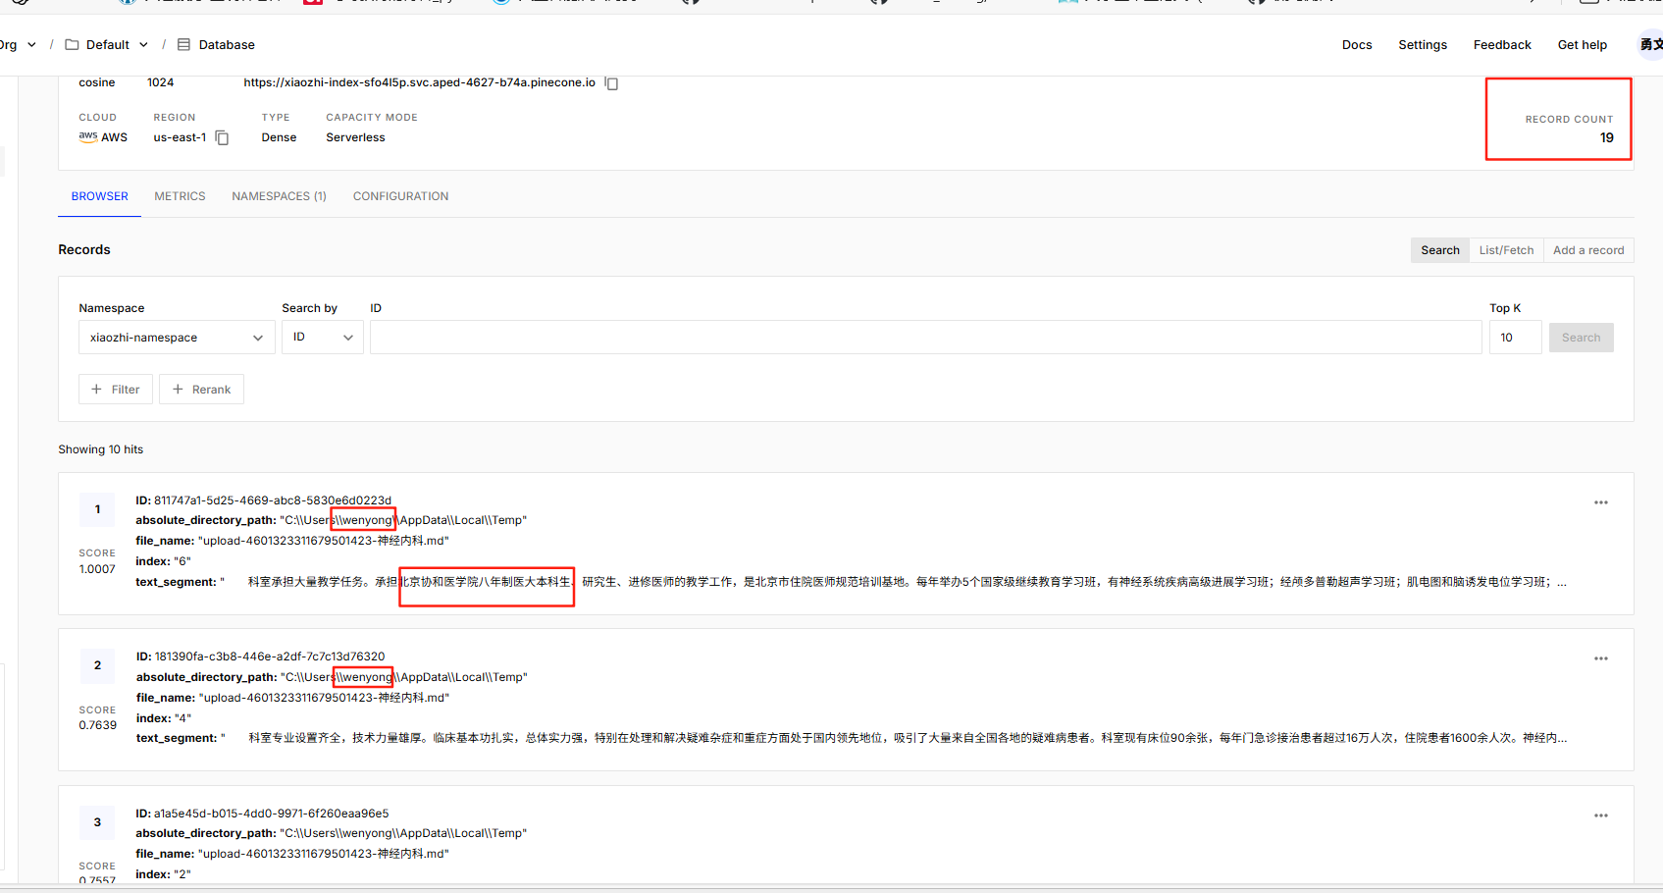
Task: Click the score 0.7639 value
Action: (97, 725)
